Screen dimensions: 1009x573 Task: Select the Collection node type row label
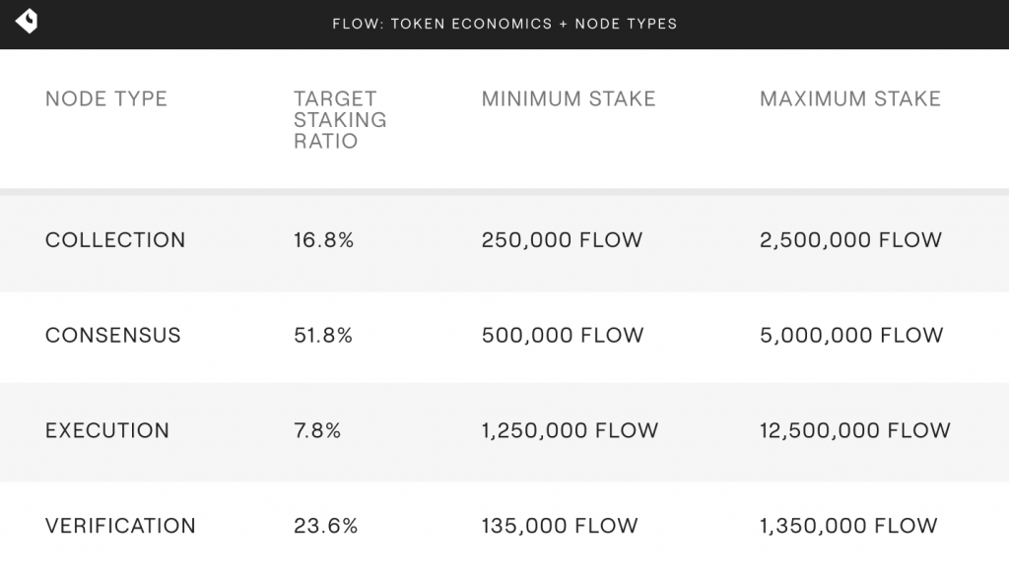115,240
